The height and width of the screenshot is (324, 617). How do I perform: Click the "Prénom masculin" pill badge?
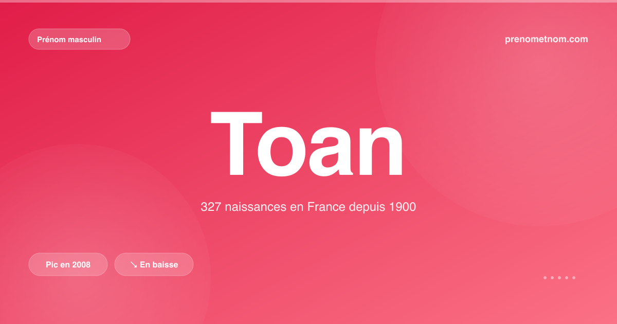point(79,39)
